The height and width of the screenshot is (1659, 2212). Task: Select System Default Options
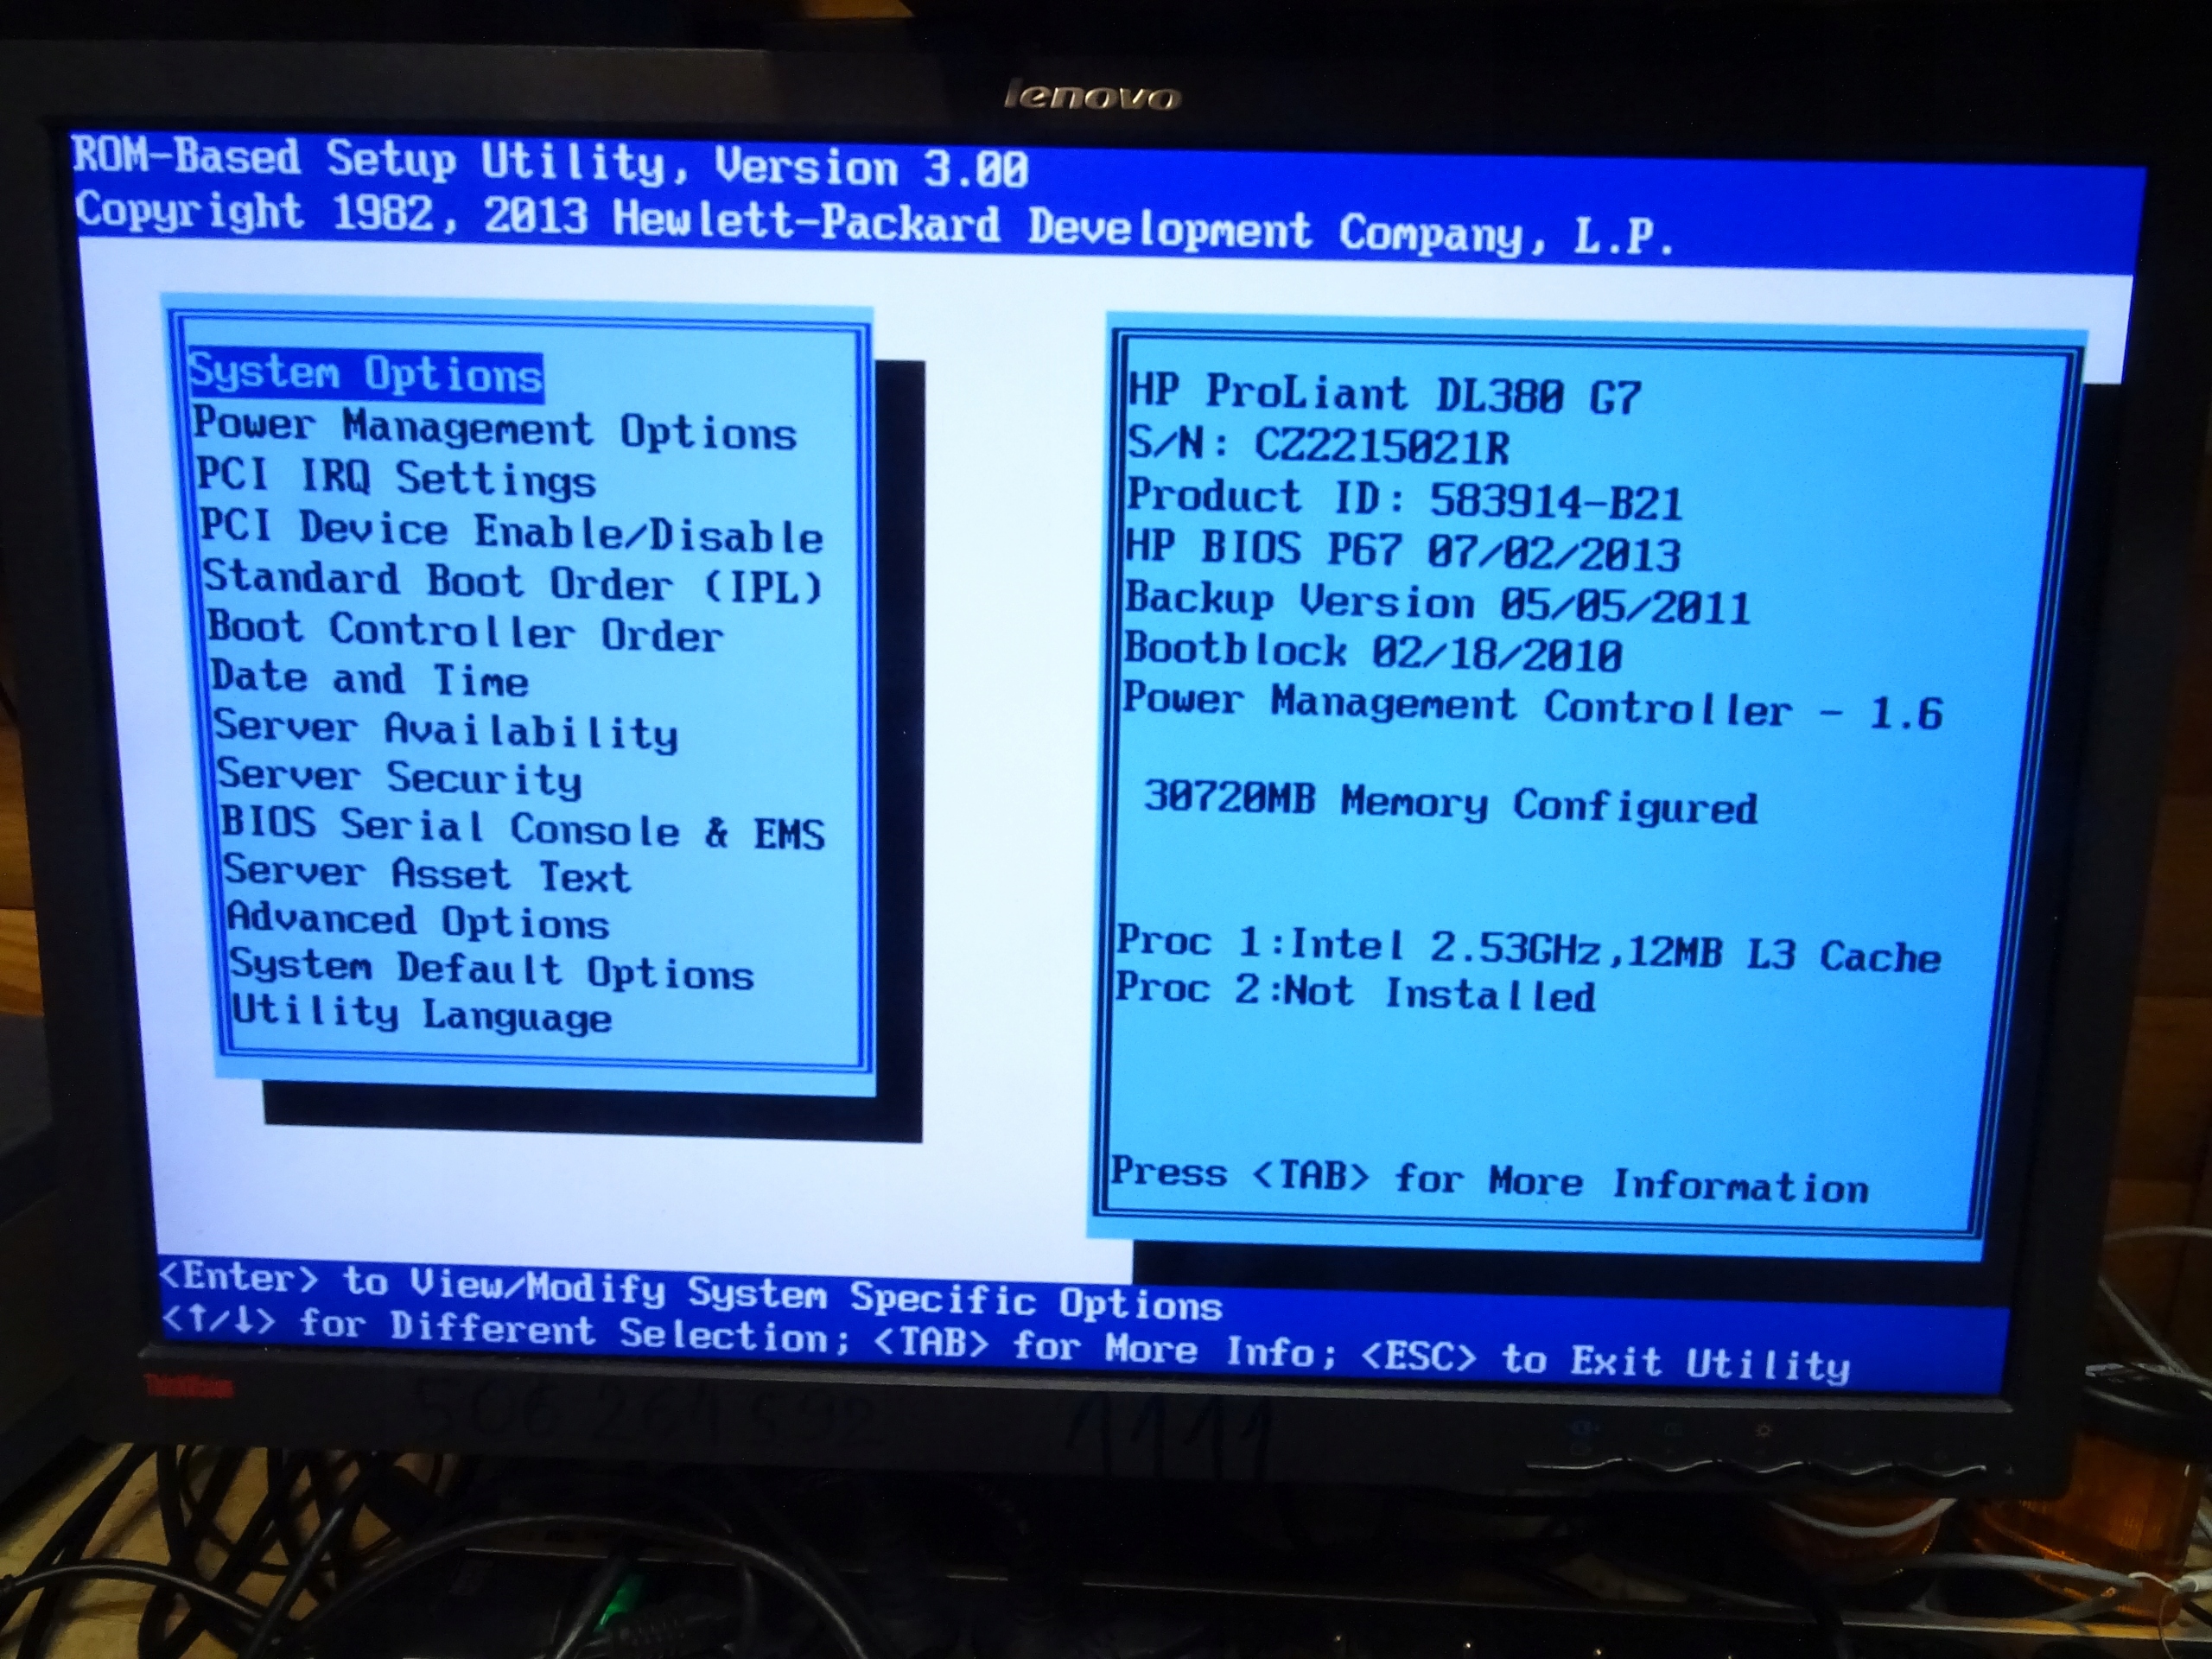pos(491,970)
